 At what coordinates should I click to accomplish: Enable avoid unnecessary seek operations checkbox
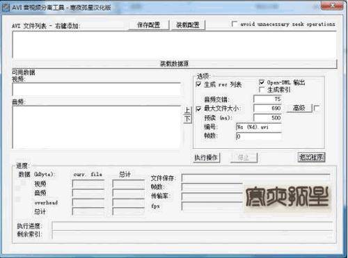point(235,24)
